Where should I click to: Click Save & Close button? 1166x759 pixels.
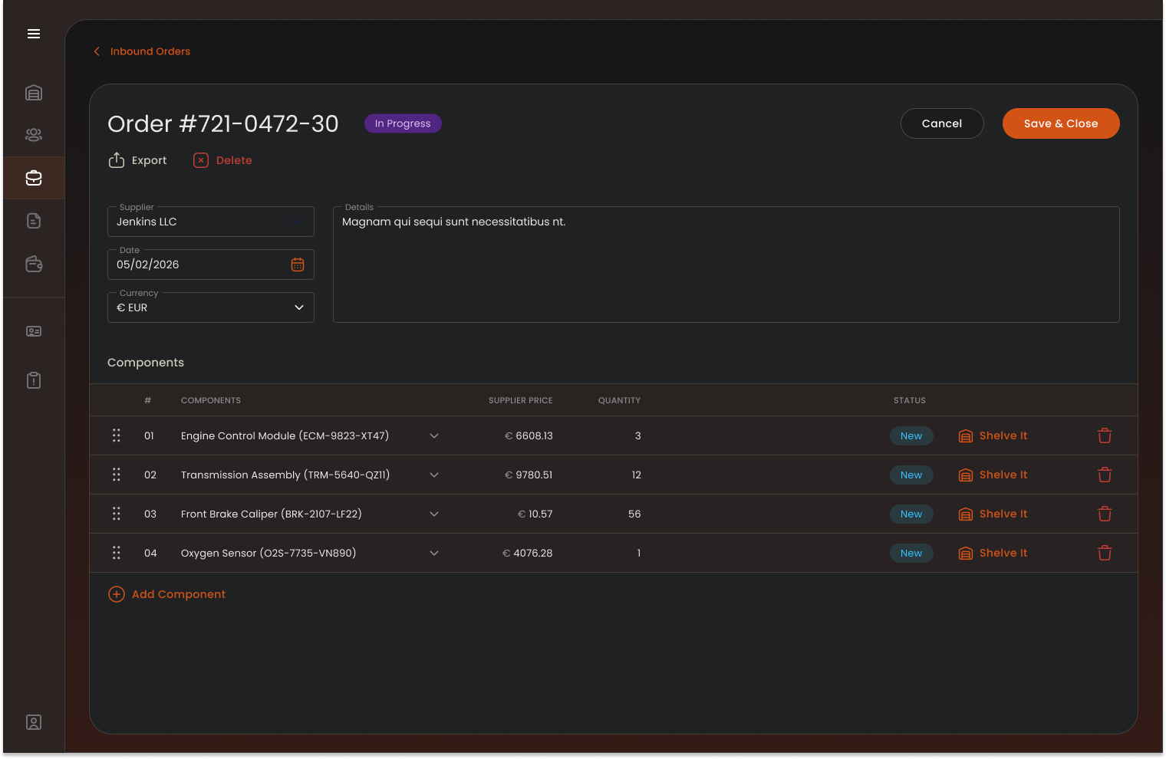point(1061,123)
